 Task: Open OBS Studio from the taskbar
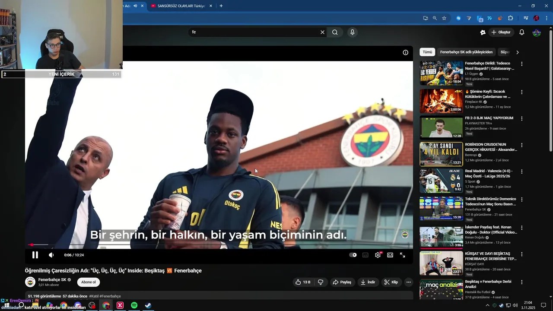tap(92, 305)
